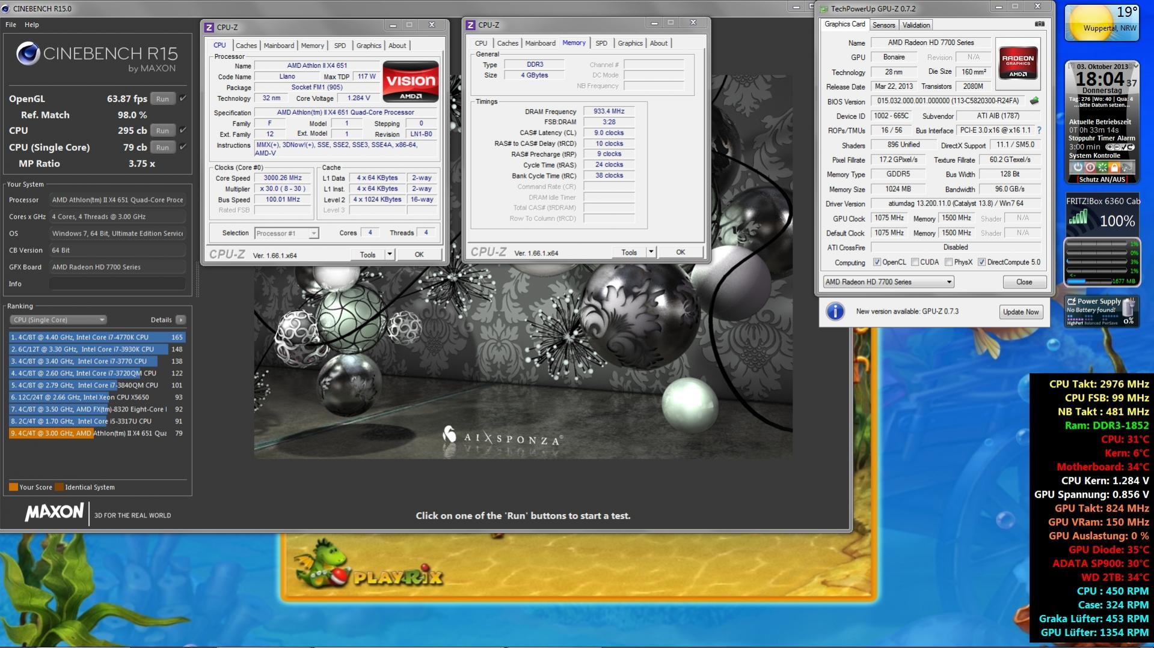1154x648 pixels.
Task: Click OK in the CPU-Z Memory window
Action: 680,252
